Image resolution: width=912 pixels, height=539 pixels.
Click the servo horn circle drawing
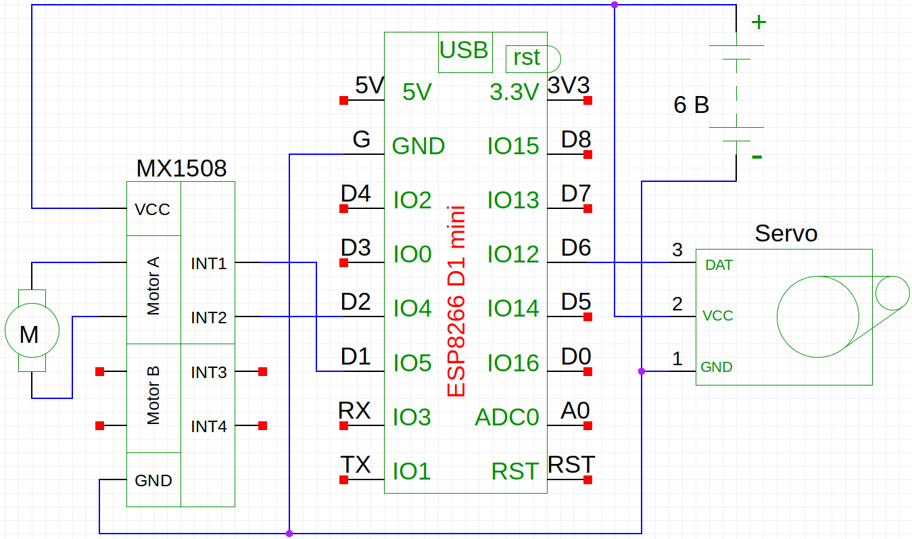[x=818, y=317]
